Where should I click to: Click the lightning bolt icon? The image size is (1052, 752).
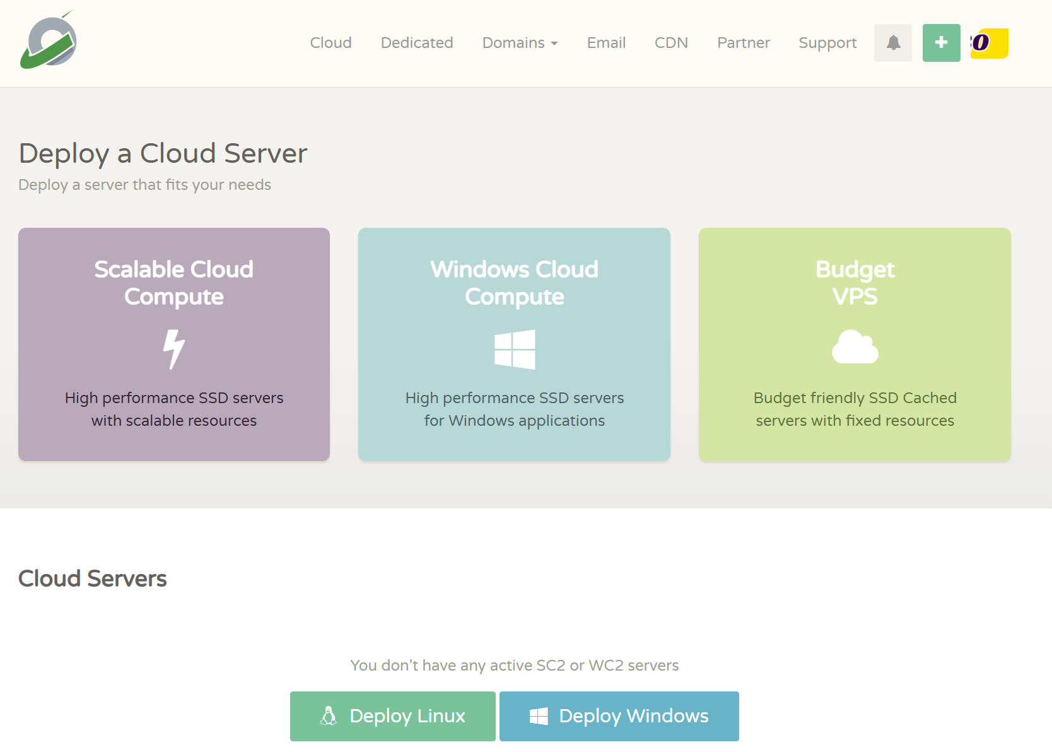click(173, 349)
